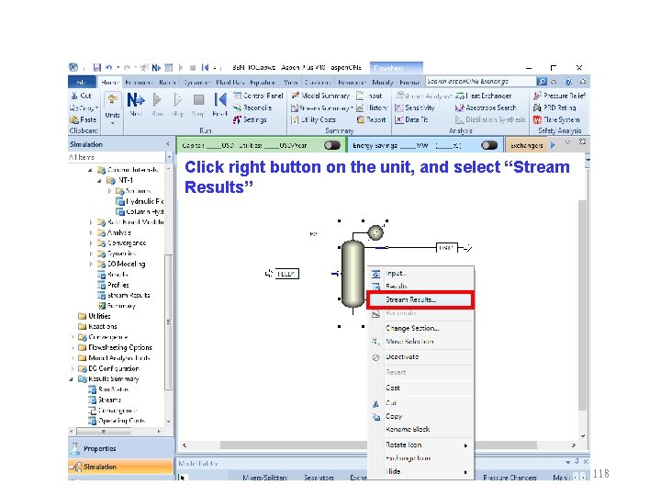Choose Rename Block in context menu
This screenshot has height=496, width=661.
420,429
